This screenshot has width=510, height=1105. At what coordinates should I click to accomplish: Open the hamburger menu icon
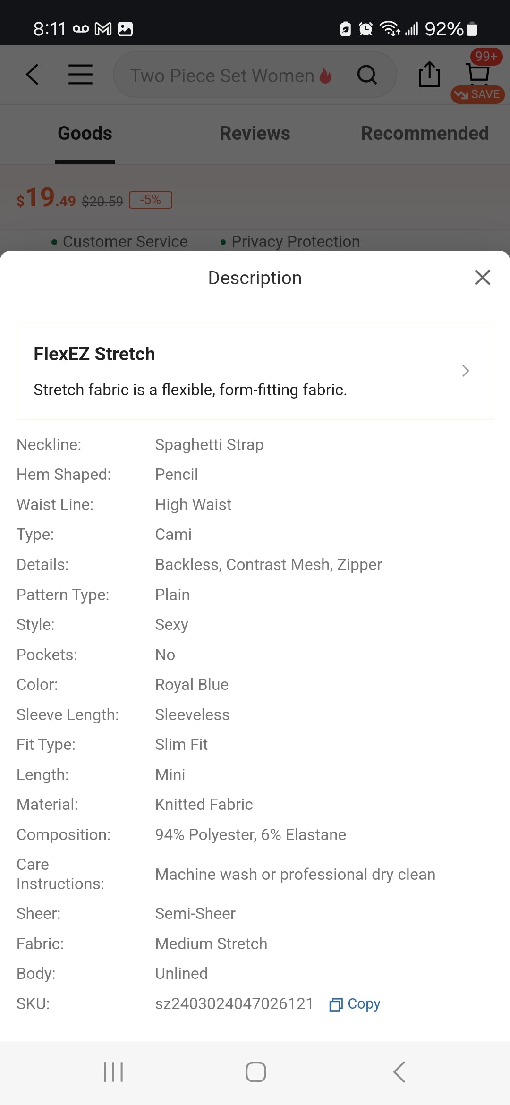pyautogui.click(x=80, y=75)
